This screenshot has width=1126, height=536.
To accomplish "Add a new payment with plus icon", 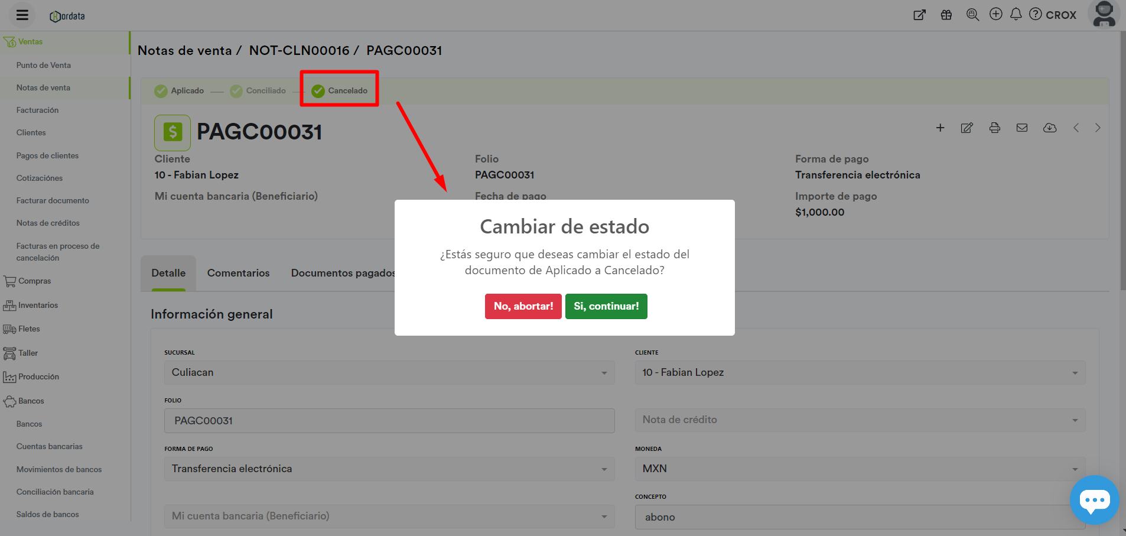I will (940, 128).
